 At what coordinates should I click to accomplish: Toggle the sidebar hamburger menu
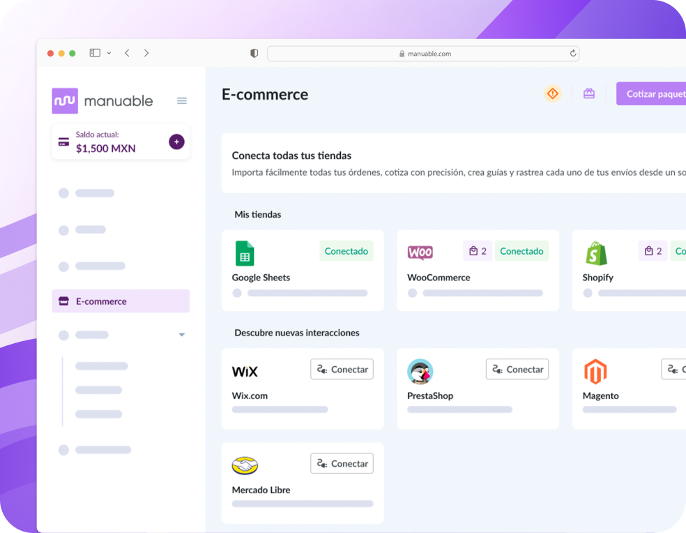click(x=181, y=101)
